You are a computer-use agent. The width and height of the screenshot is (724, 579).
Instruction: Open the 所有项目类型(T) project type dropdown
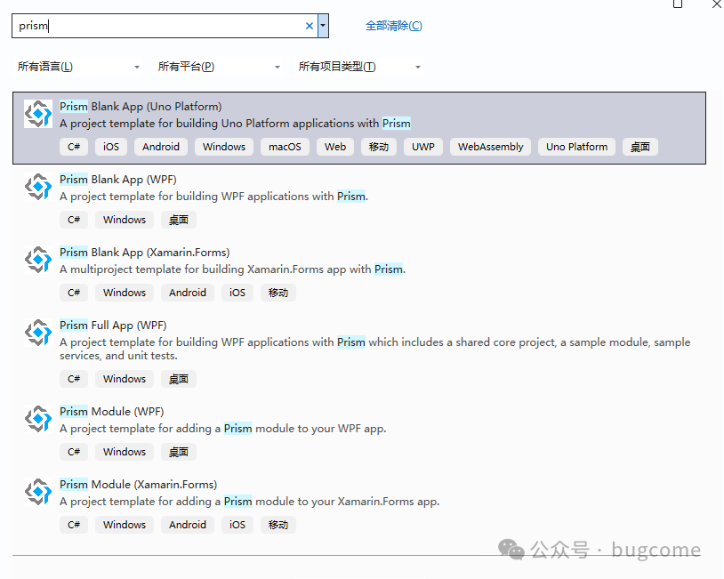tap(359, 67)
